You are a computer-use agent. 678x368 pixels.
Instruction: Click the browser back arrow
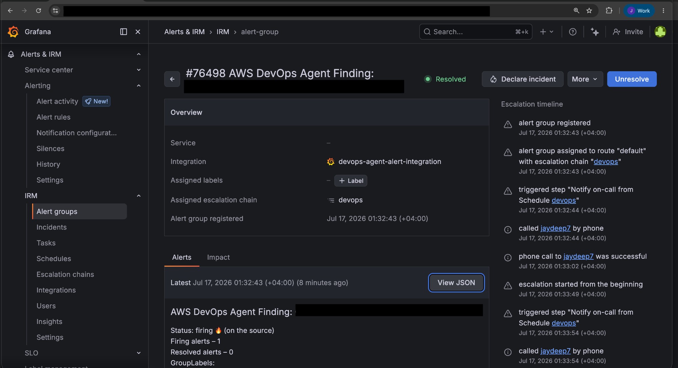pos(10,11)
